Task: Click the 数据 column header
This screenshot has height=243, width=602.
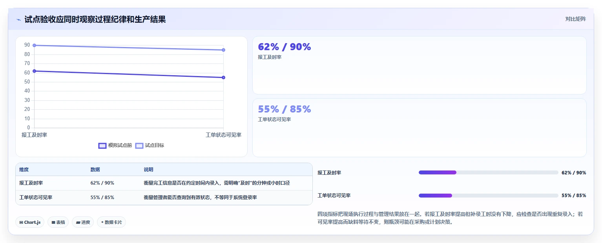Action: click(x=95, y=170)
